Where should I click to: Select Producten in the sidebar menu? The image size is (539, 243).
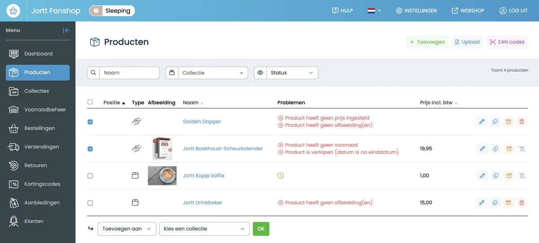point(38,72)
